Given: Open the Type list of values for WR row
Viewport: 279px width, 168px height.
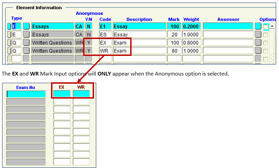Looking at the screenshot, I should tap(26, 51).
